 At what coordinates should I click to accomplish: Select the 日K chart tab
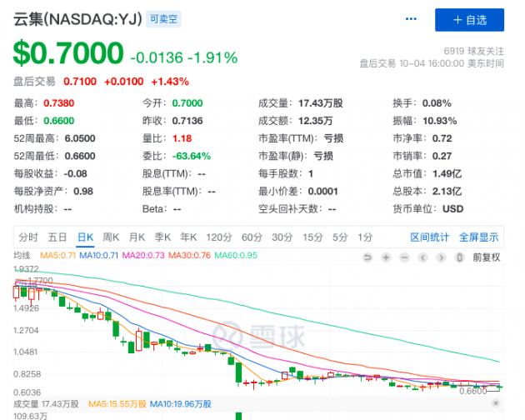coord(85,237)
